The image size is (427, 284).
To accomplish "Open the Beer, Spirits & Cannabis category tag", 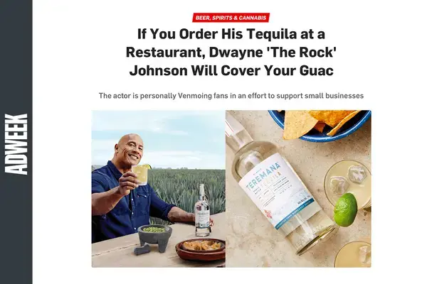I will (231, 18).
